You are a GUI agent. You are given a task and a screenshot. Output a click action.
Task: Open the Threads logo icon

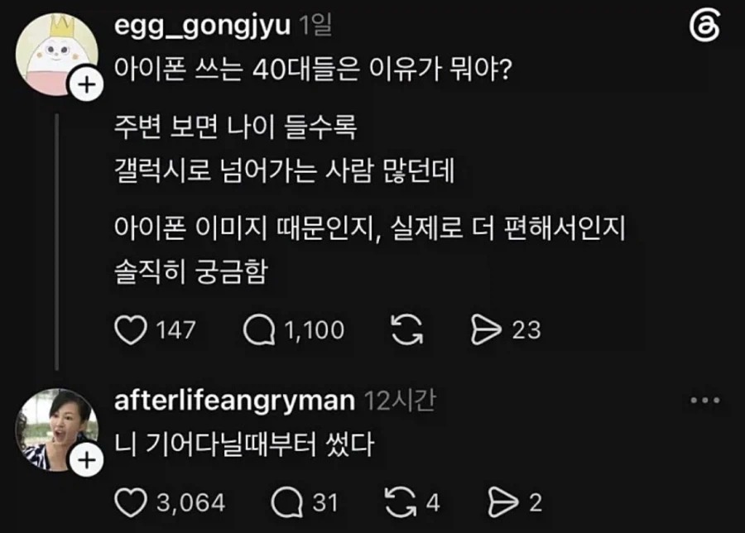pyautogui.click(x=705, y=26)
